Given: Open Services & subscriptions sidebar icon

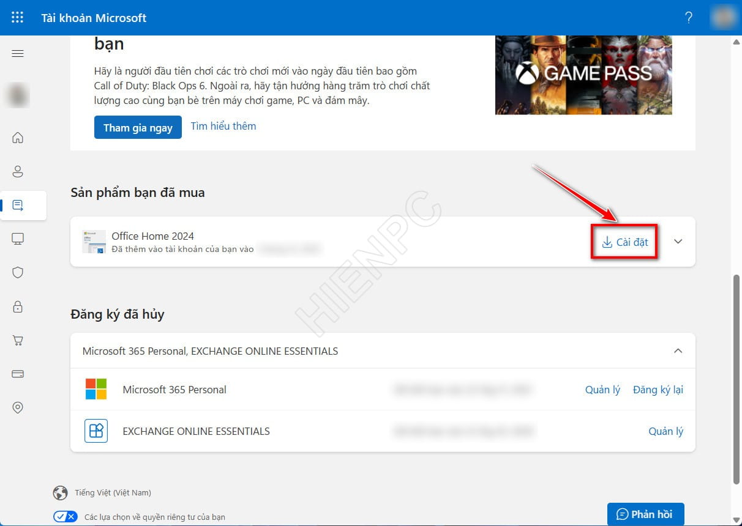Looking at the screenshot, I should [18, 206].
